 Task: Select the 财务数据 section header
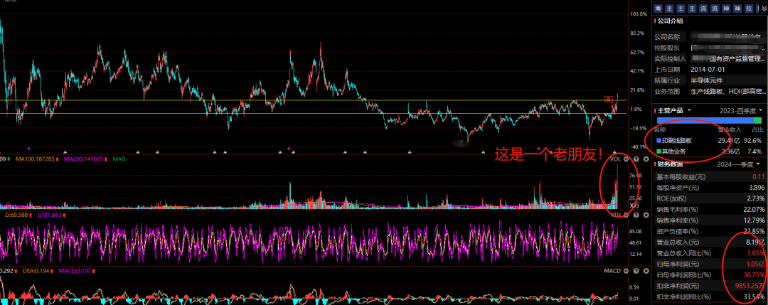coord(670,164)
